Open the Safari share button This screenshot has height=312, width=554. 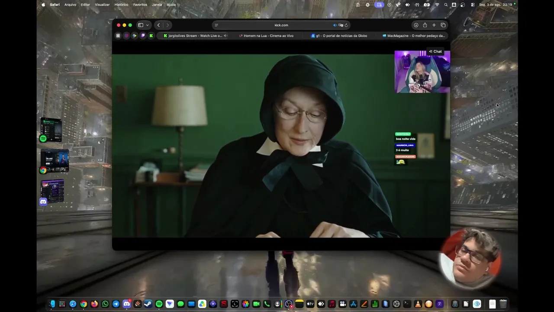point(425,25)
